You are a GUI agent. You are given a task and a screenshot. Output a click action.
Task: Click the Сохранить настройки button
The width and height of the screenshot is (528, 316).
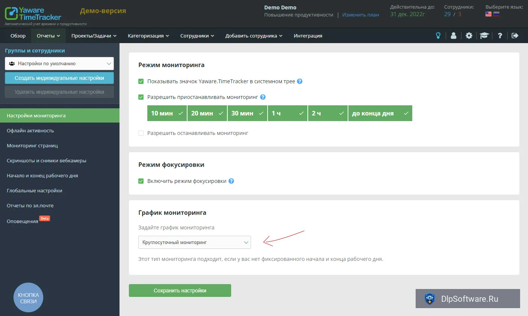click(x=180, y=291)
